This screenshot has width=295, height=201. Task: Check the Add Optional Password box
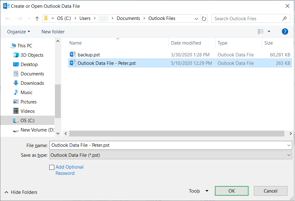point(52,167)
